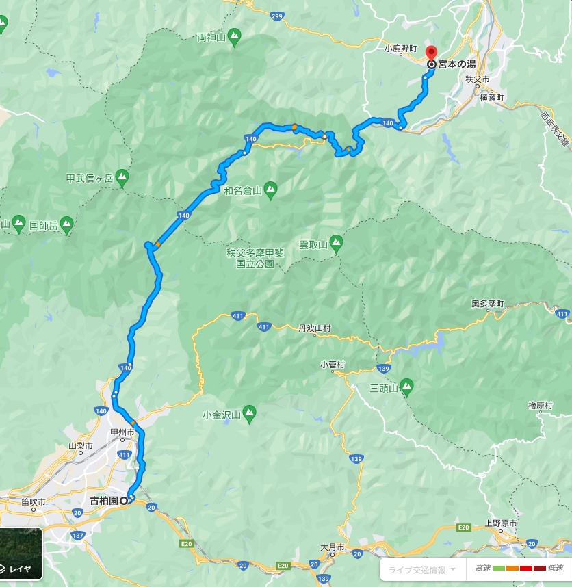Screen dimensions: 572x587
Task: Click the 両神山 mountain marker icon
Action: pos(234,38)
